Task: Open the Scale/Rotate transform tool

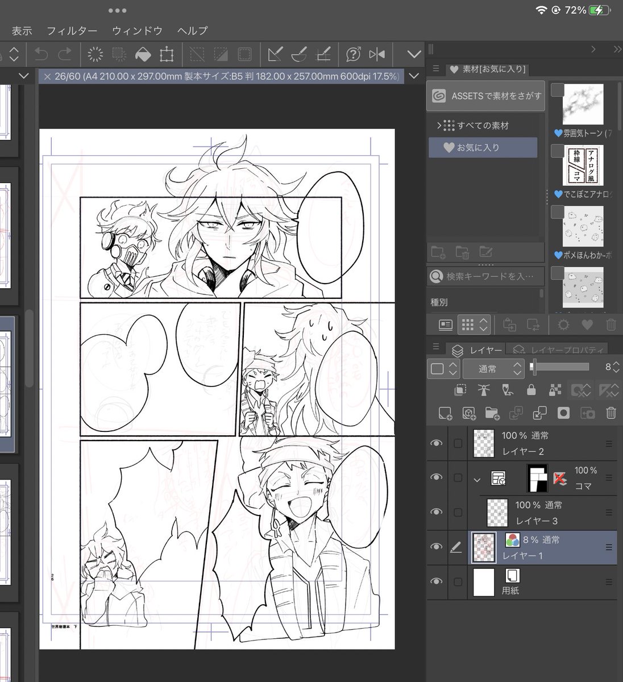Action: [x=167, y=55]
